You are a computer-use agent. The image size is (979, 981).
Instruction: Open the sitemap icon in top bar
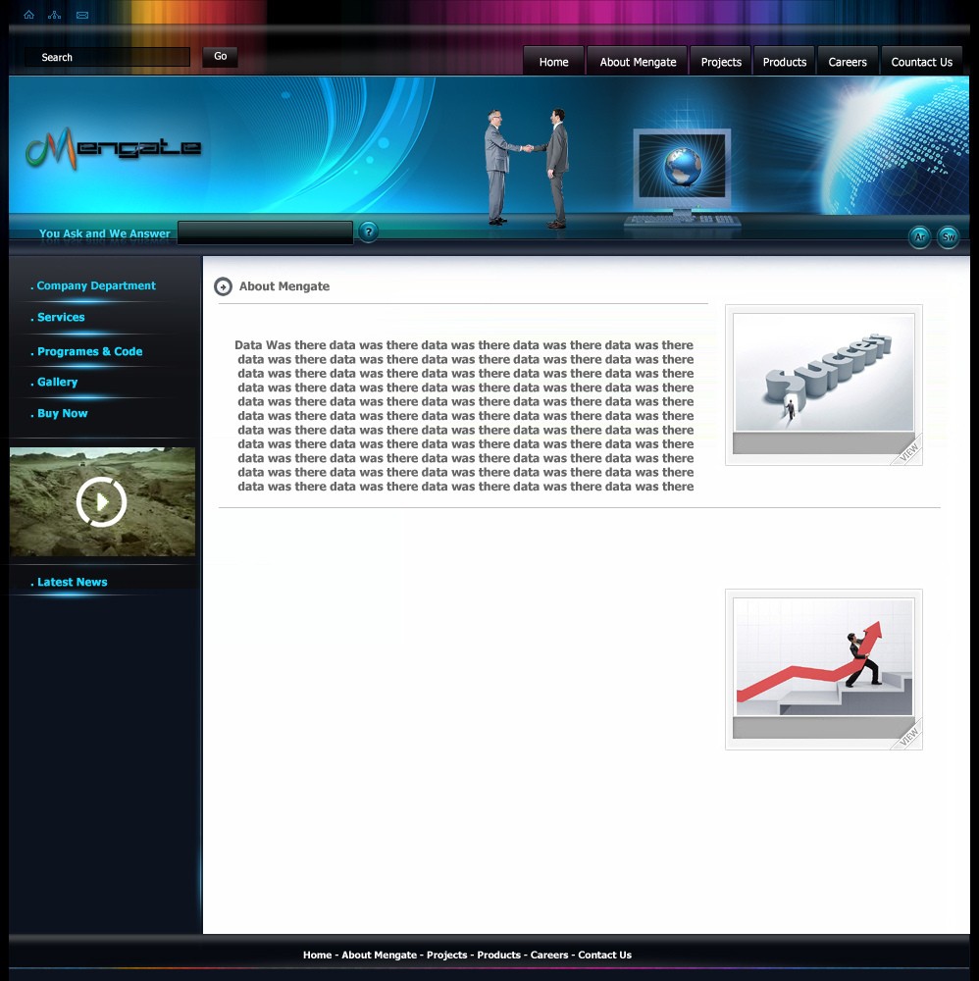tap(54, 15)
